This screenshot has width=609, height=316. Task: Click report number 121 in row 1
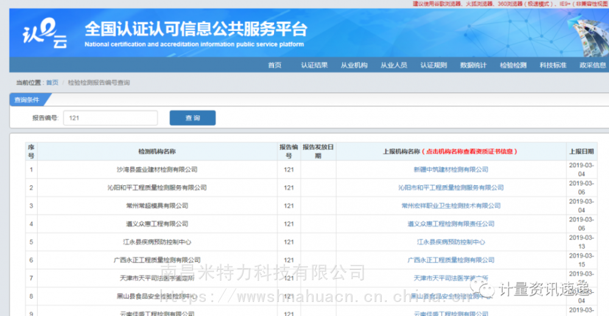point(289,170)
